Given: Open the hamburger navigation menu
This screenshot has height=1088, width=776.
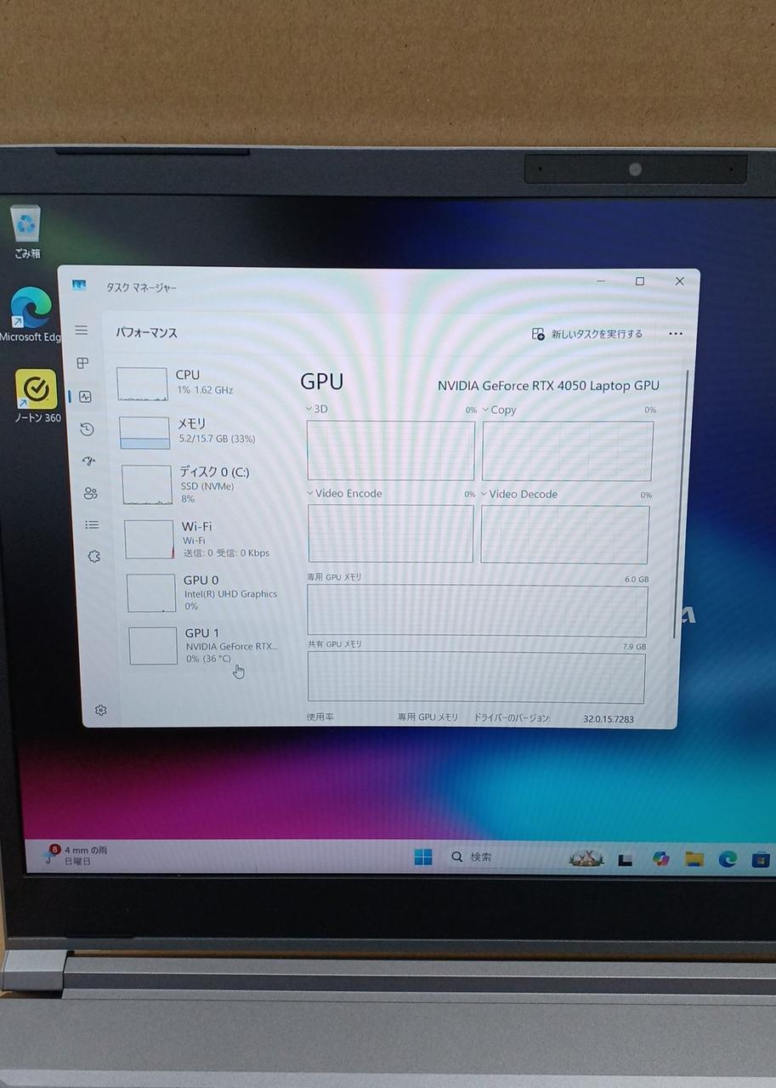Looking at the screenshot, I should pyautogui.click(x=81, y=330).
